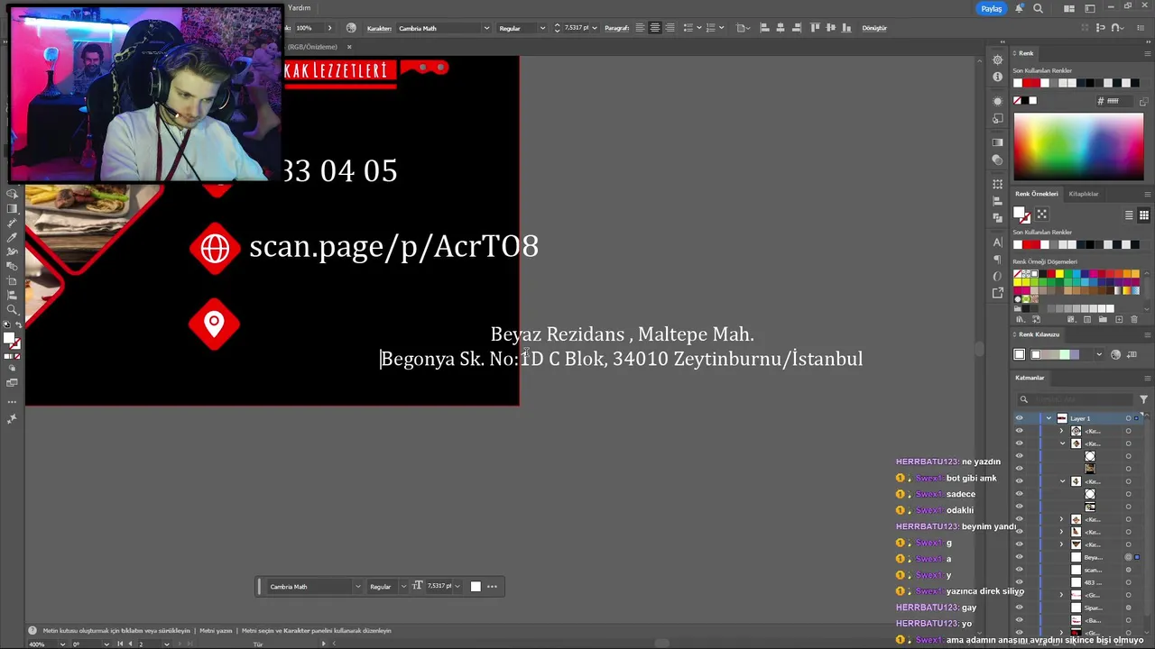The height and width of the screenshot is (649, 1155).
Task: Click the Dönüştür button
Action: tap(874, 28)
